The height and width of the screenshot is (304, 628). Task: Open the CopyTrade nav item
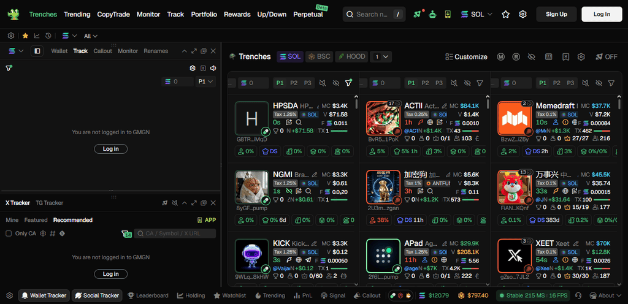(x=113, y=14)
